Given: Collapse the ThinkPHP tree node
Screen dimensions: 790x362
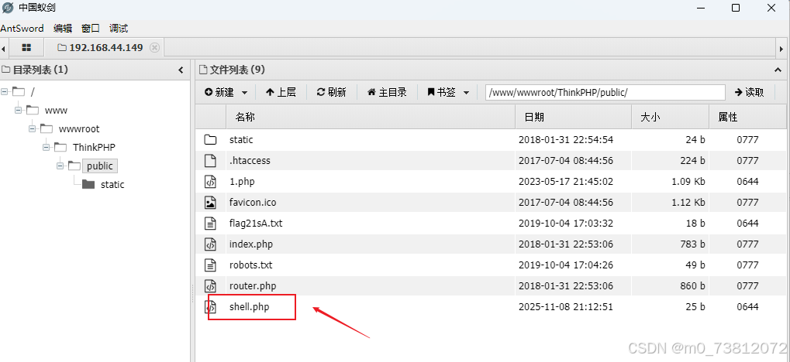Looking at the screenshot, I should (47, 147).
